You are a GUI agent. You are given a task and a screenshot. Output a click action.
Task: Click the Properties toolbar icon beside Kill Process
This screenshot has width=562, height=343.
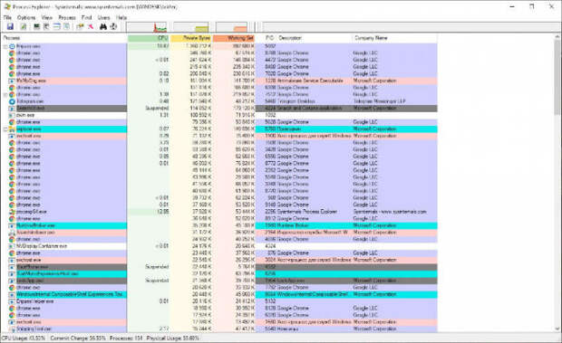pos(80,26)
